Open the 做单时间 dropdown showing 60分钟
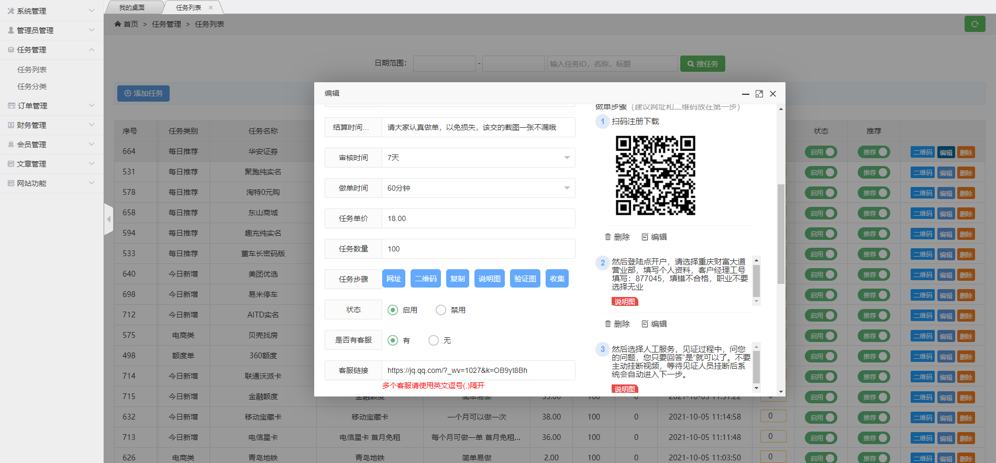996x463 pixels. point(478,188)
